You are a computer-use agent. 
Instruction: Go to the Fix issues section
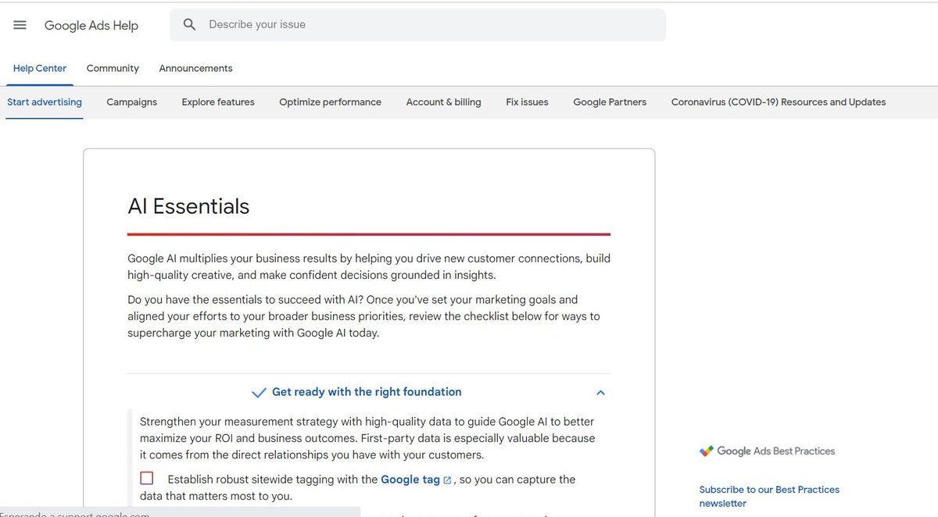[x=526, y=102]
